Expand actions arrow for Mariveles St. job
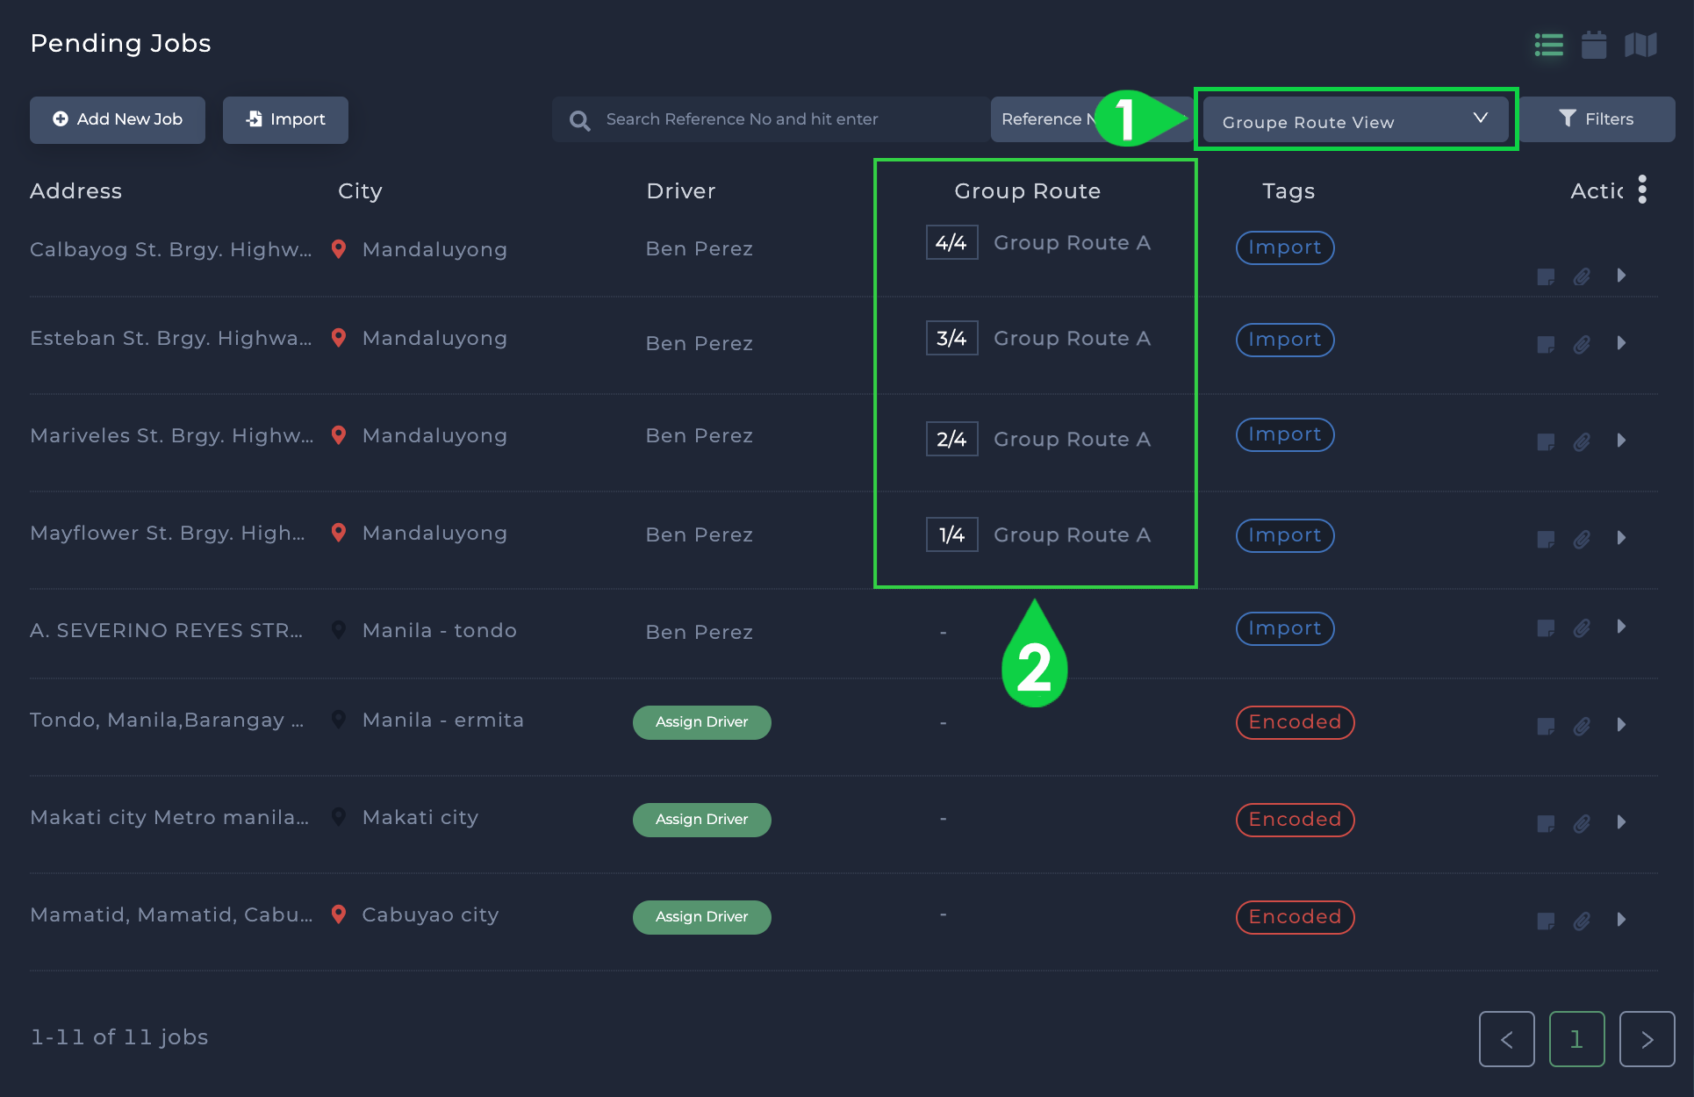The height and width of the screenshot is (1097, 1694). pos(1622,441)
